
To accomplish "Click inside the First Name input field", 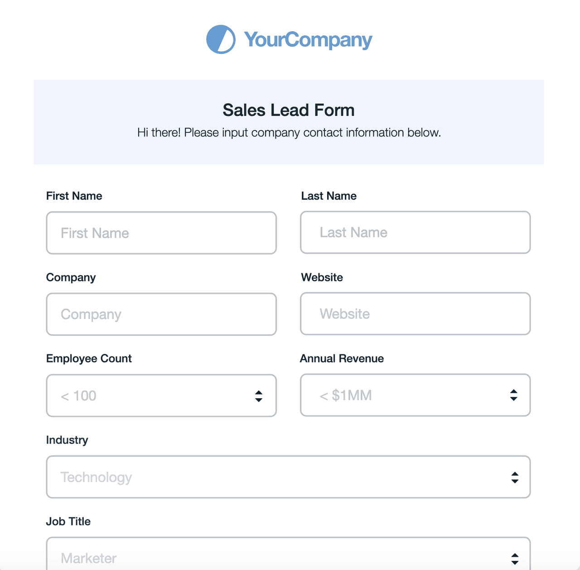I will [161, 233].
